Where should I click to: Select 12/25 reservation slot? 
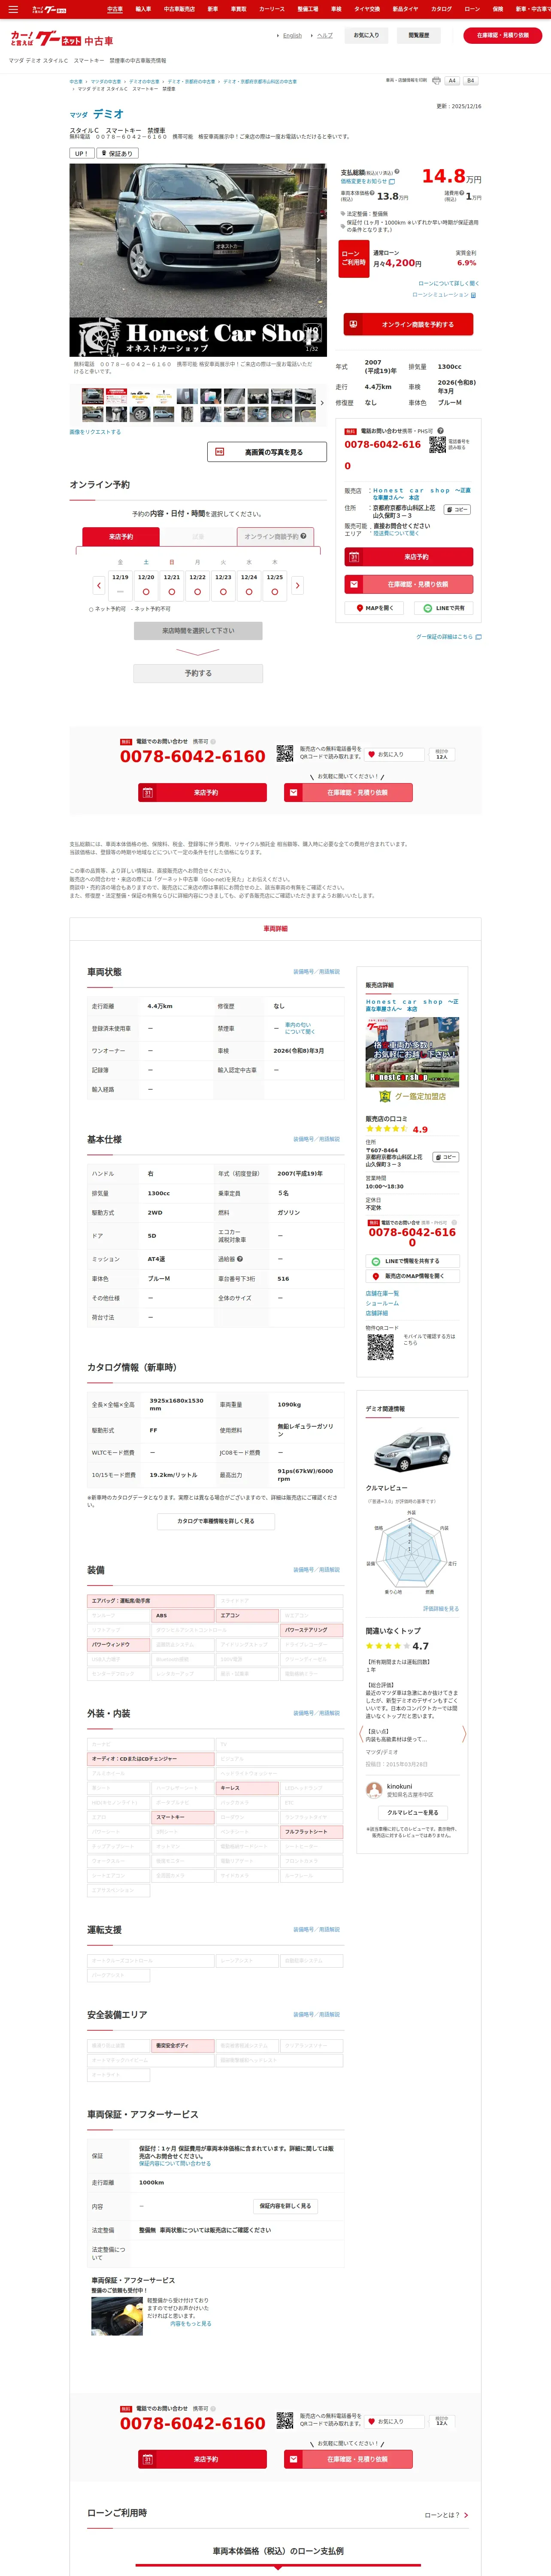pyautogui.click(x=275, y=585)
